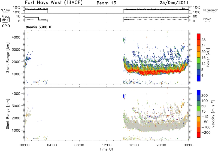Click the gray segment of the velocity color bar
This screenshot has height=151, width=218.
point(199,114)
